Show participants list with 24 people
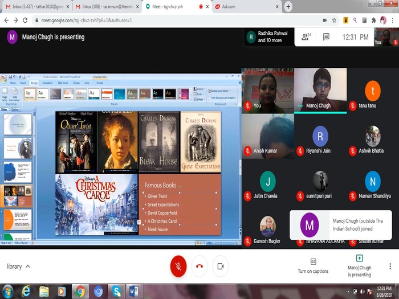This screenshot has height=299, width=399. 307,37
